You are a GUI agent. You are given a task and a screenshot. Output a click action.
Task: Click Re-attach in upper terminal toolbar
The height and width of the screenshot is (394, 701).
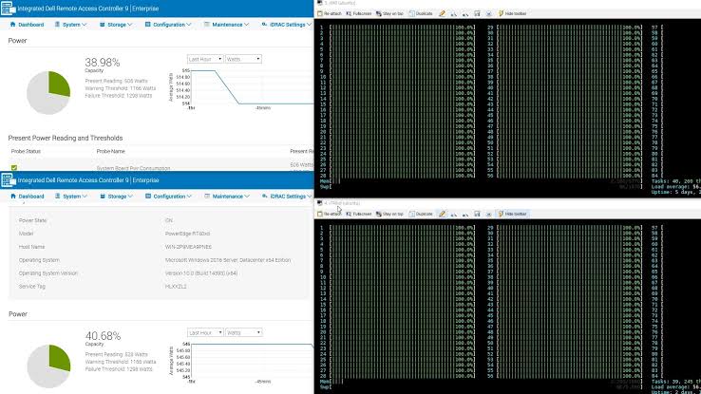point(330,14)
